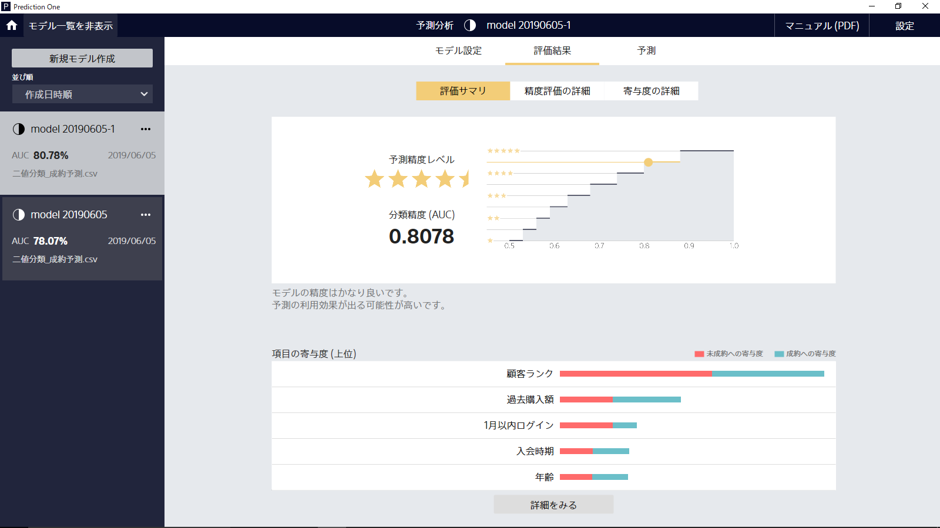
Task: Toggle the 未成約への寄与度 legend item
Action: pos(728,353)
